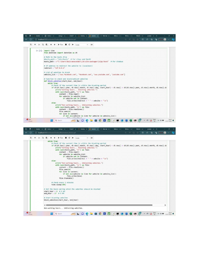Open the Code cell type dropdown, upper screenshot
Image resolution: width=199 pixels, height=266 pixels.
[82, 45]
